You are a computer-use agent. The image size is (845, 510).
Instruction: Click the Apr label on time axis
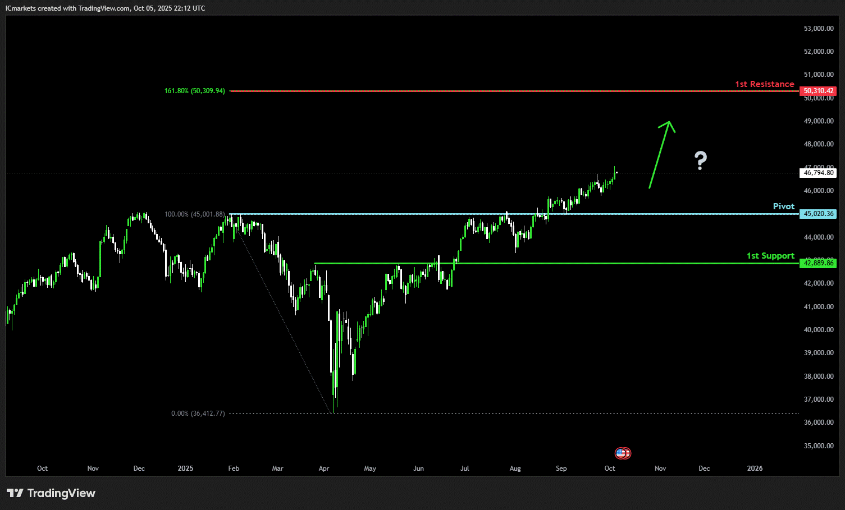pyautogui.click(x=323, y=468)
